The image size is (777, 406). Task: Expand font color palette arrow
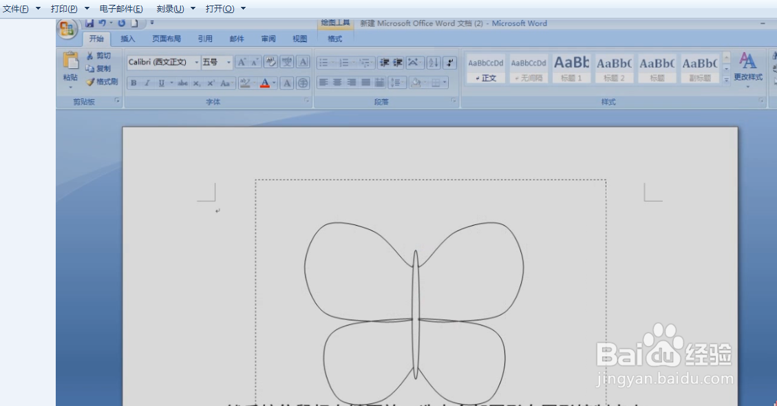click(x=274, y=83)
